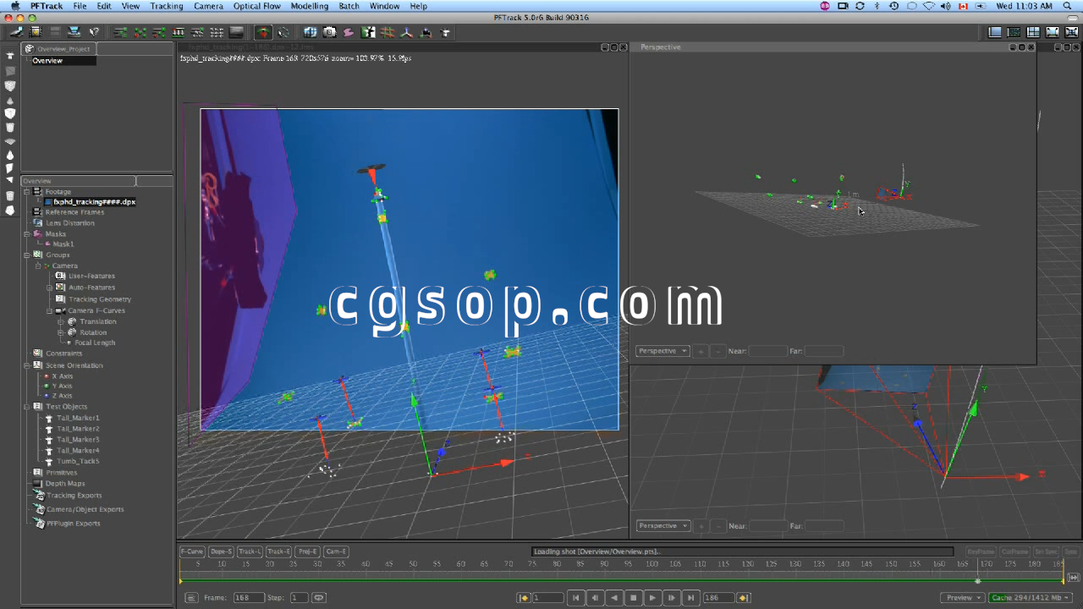Open the PFTrack application menu
This screenshot has width=1083, height=609.
[46, 6]
